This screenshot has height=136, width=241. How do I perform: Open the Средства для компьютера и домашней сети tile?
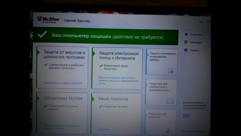[161, 92]
